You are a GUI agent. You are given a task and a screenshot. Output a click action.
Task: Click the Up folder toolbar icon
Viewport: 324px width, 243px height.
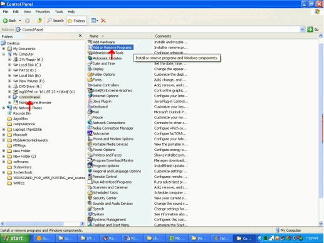pos(39,21)
